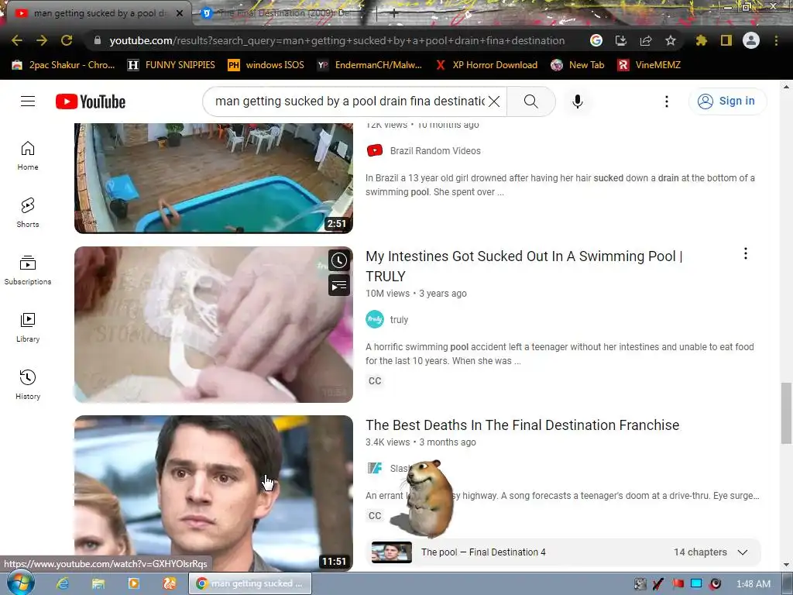Open the Brazil Random Videos channel name

[435, 151]
